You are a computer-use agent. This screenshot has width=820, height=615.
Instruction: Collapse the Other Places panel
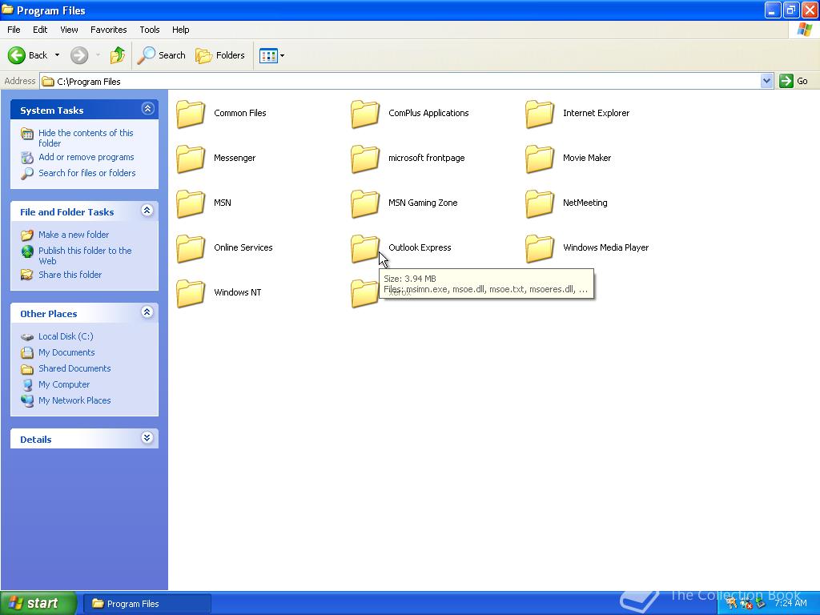click(x=147, y=312)
